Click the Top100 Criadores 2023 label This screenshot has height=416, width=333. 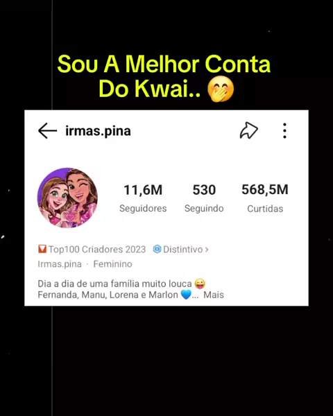coord(97,250)
